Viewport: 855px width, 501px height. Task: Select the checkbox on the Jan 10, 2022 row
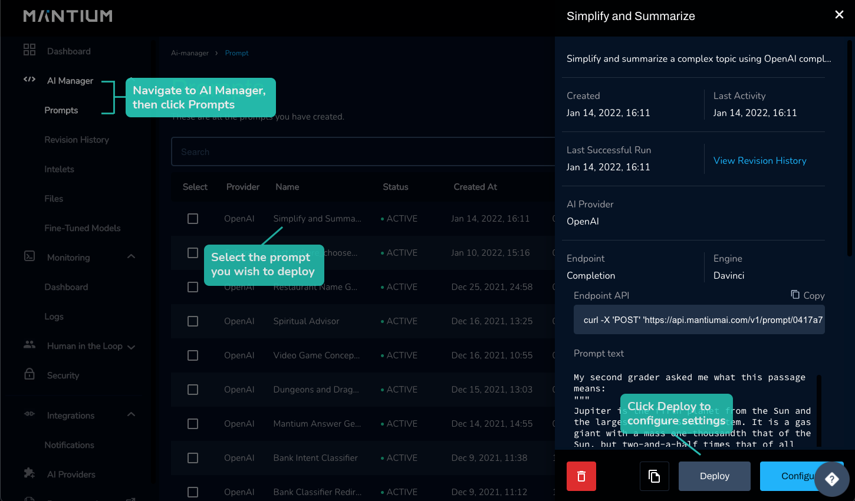[x=193, y=253]
